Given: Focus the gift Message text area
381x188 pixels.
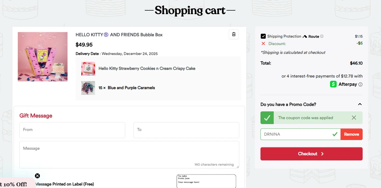Looking at the screenshot, I should 129,154.
